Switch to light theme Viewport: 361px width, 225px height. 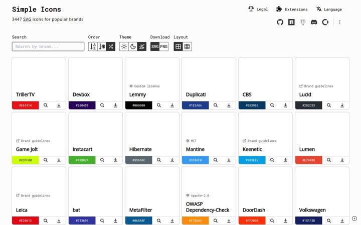coord(124,46)
